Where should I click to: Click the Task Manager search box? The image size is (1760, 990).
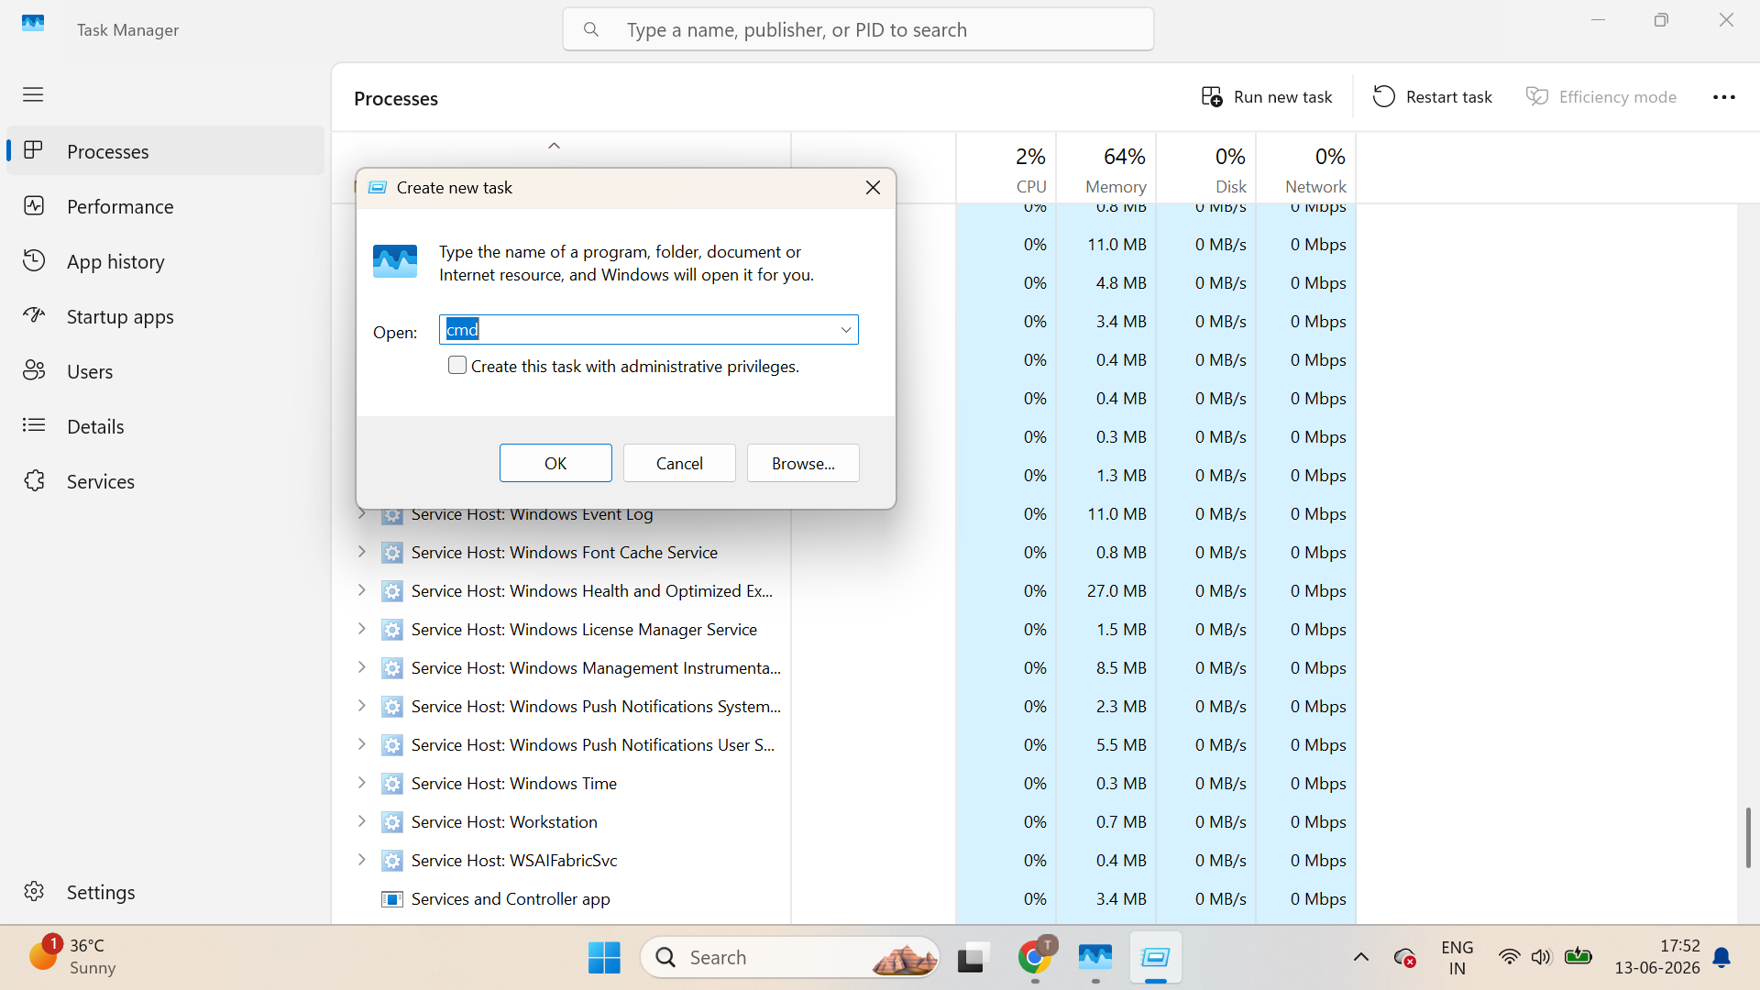[858, 29]
